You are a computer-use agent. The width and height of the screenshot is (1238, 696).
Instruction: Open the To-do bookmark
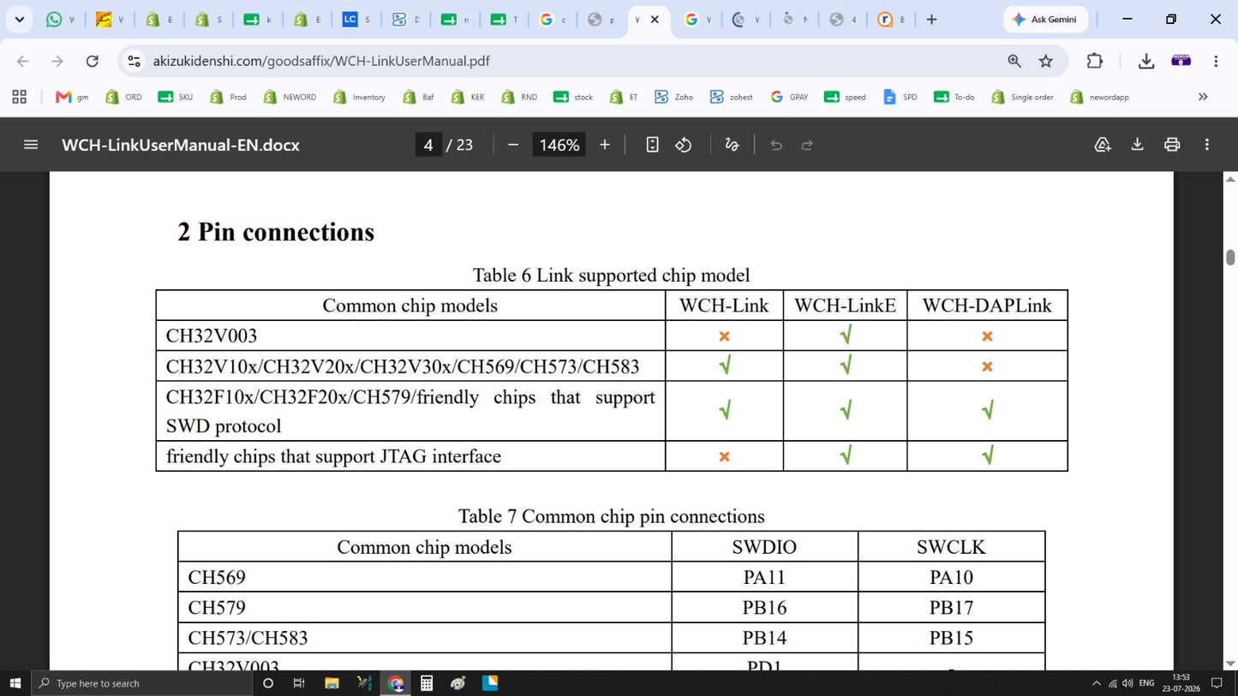coord(954,97)
